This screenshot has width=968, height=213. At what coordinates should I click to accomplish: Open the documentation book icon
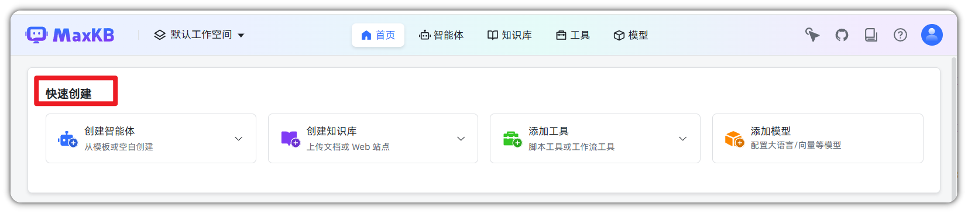871,35
